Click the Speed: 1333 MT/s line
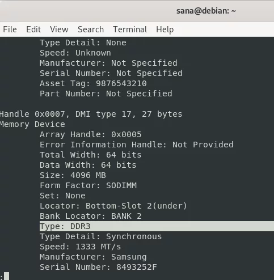274x280 pixels. click(80, 247)
